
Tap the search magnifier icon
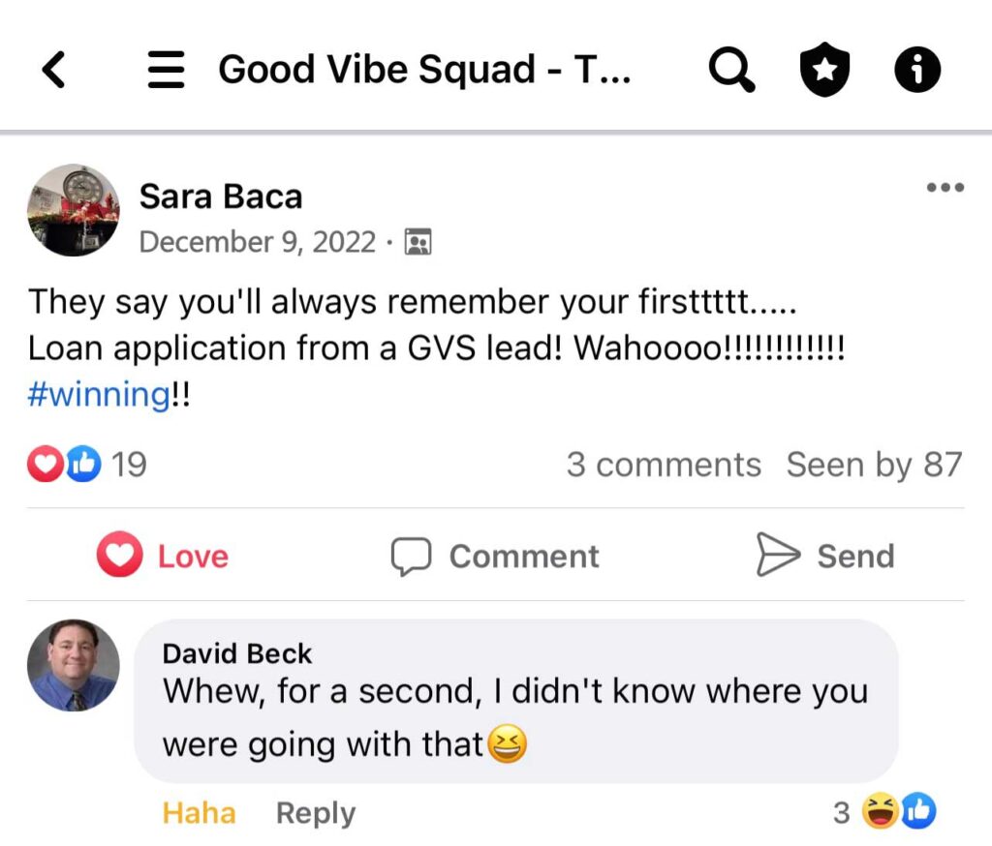click(x=731, y=70)
